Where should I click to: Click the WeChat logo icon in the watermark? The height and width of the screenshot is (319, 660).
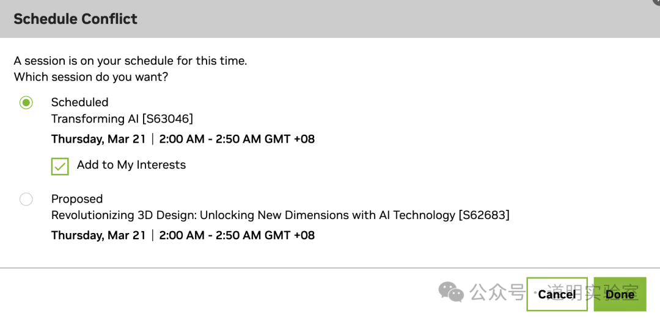(x=452, y=292)
